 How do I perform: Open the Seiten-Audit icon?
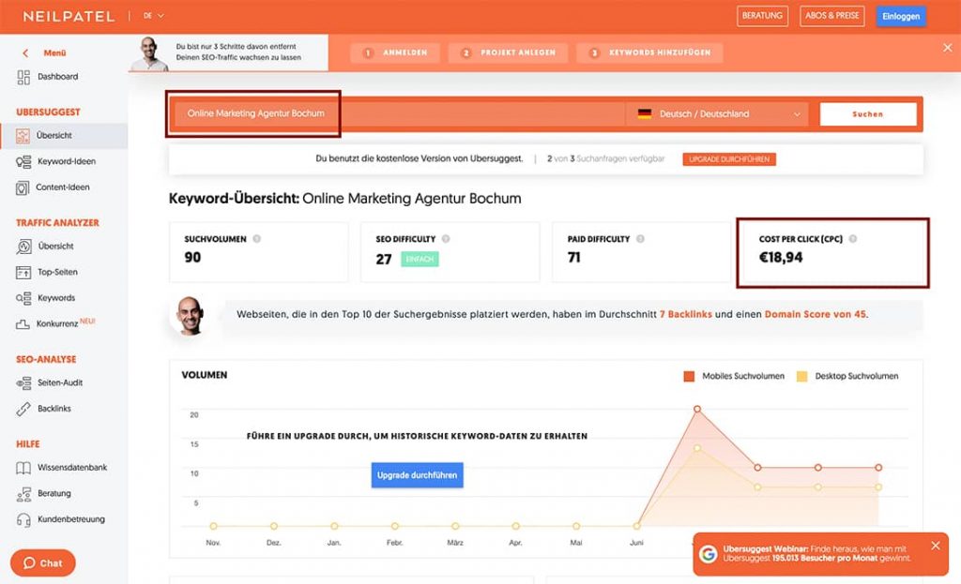pyautogui.click(x=23, y=383)
